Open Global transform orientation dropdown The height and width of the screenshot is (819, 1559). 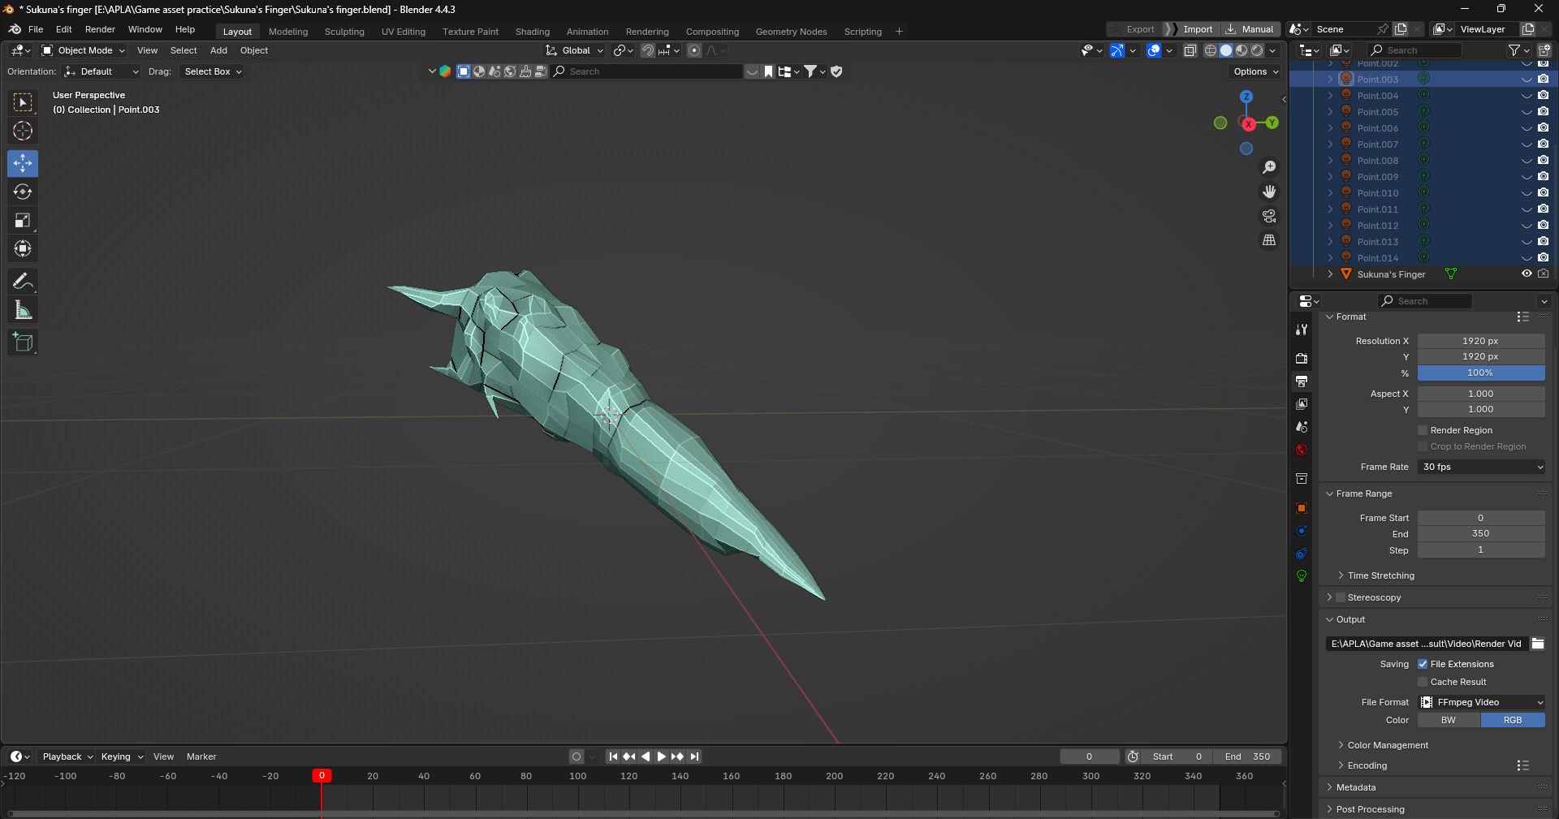(575, 50)
